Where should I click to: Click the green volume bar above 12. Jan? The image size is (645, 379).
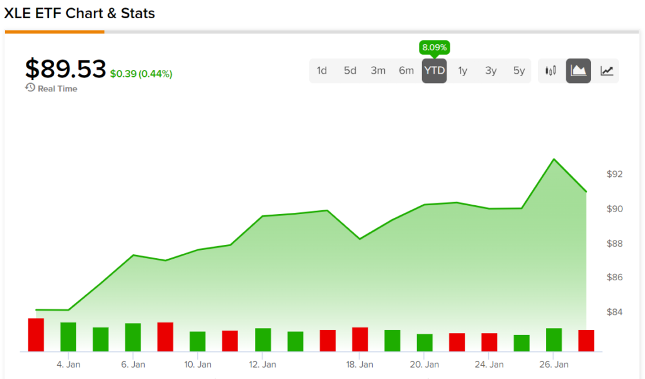[263, 340]
